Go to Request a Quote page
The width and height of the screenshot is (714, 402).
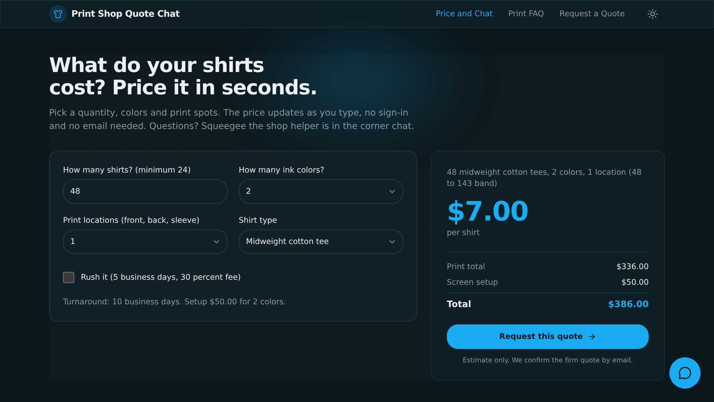[592, 14]
